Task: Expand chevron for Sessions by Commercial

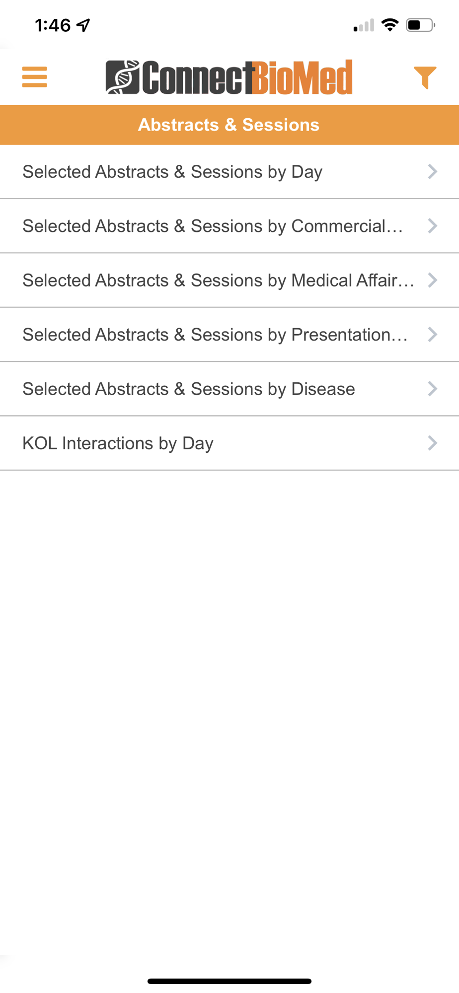Action: (x=432, y=226)
